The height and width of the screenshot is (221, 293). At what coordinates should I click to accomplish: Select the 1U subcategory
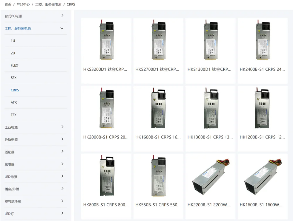coord(13,41)
